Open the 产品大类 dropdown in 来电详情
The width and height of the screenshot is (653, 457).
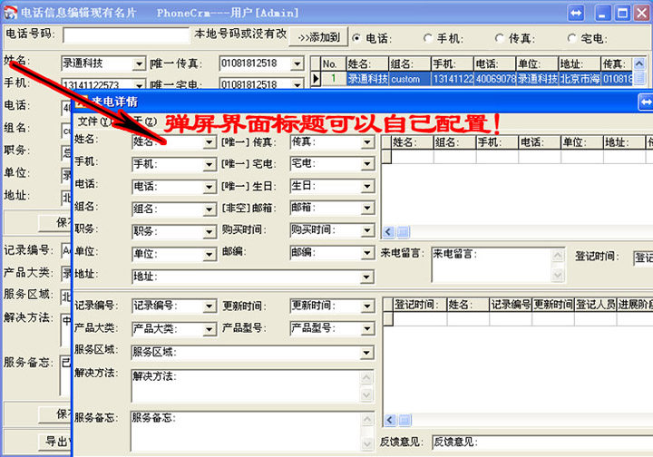point(210,330)
